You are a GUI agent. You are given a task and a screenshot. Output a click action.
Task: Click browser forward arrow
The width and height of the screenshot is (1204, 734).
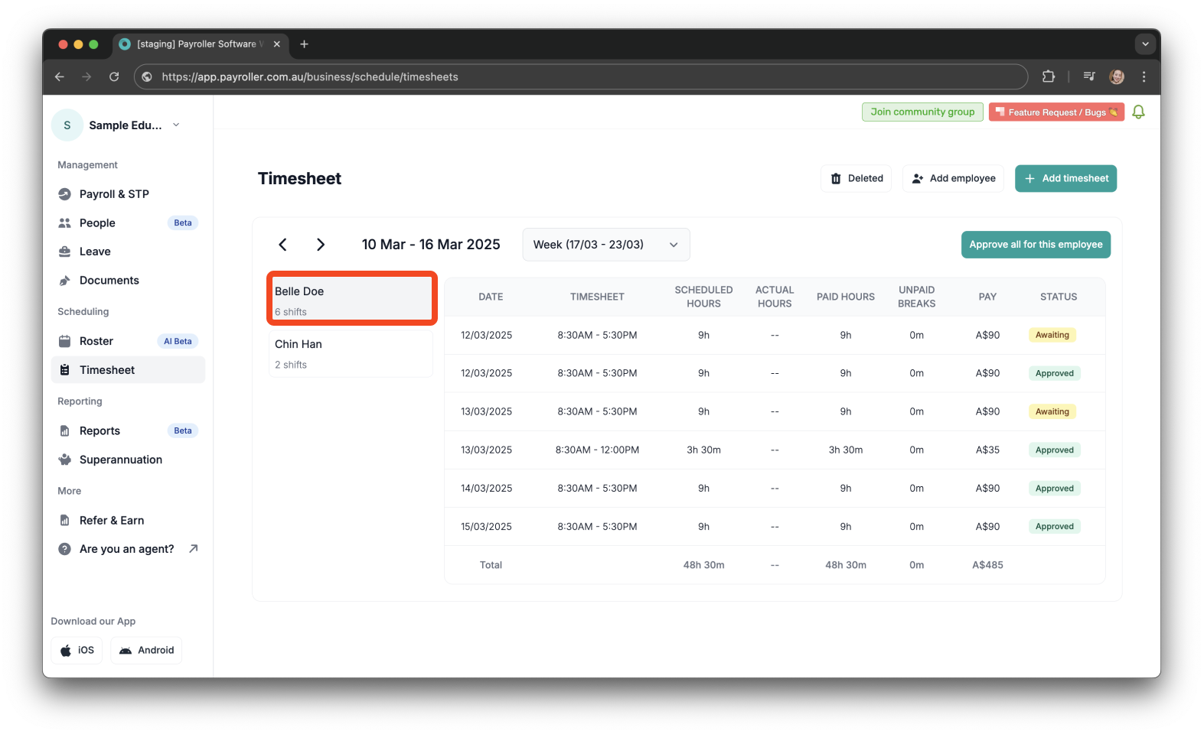(86, 76)
